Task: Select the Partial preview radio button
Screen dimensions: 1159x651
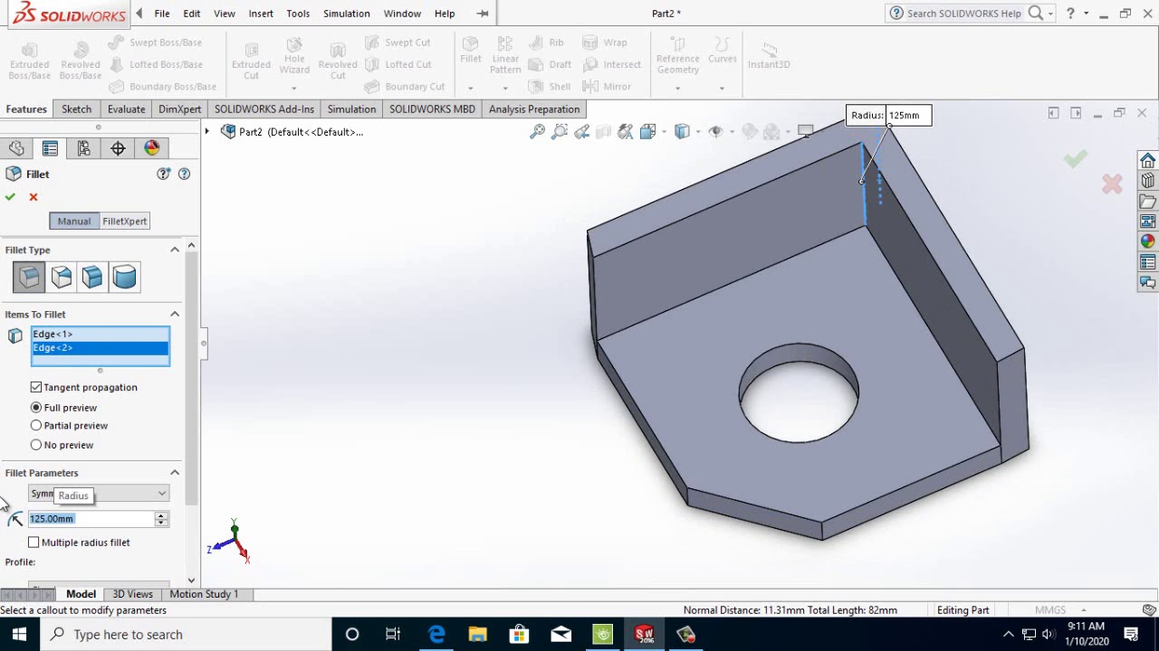Action: [36, 426]
